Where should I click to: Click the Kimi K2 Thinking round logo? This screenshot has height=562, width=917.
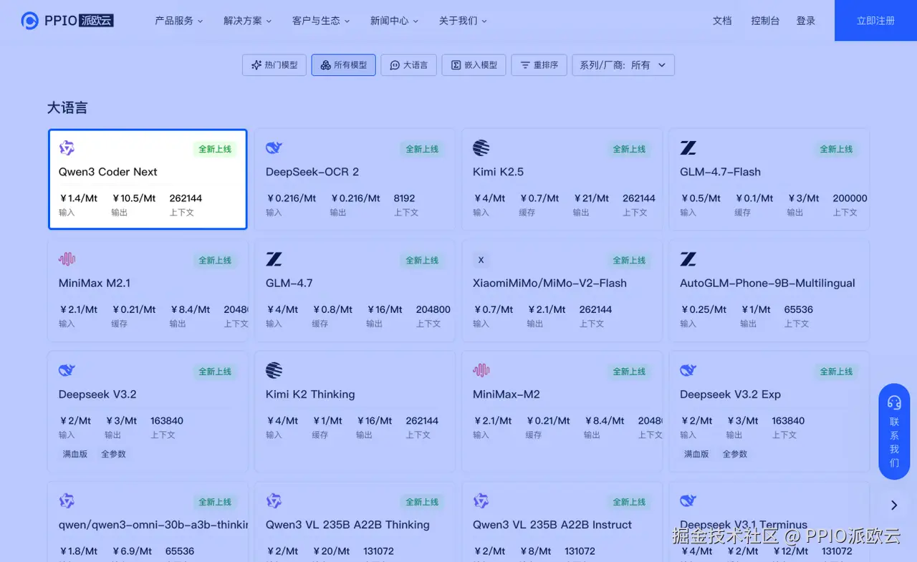tap(274, 370)
